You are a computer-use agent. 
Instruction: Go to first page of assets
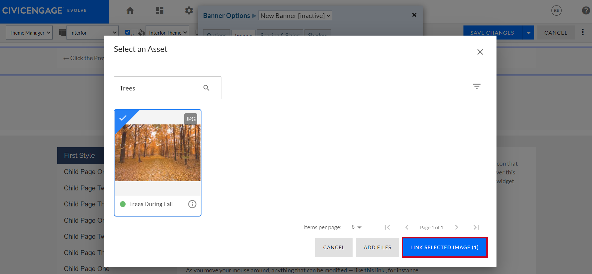click(x=387, y=227)
